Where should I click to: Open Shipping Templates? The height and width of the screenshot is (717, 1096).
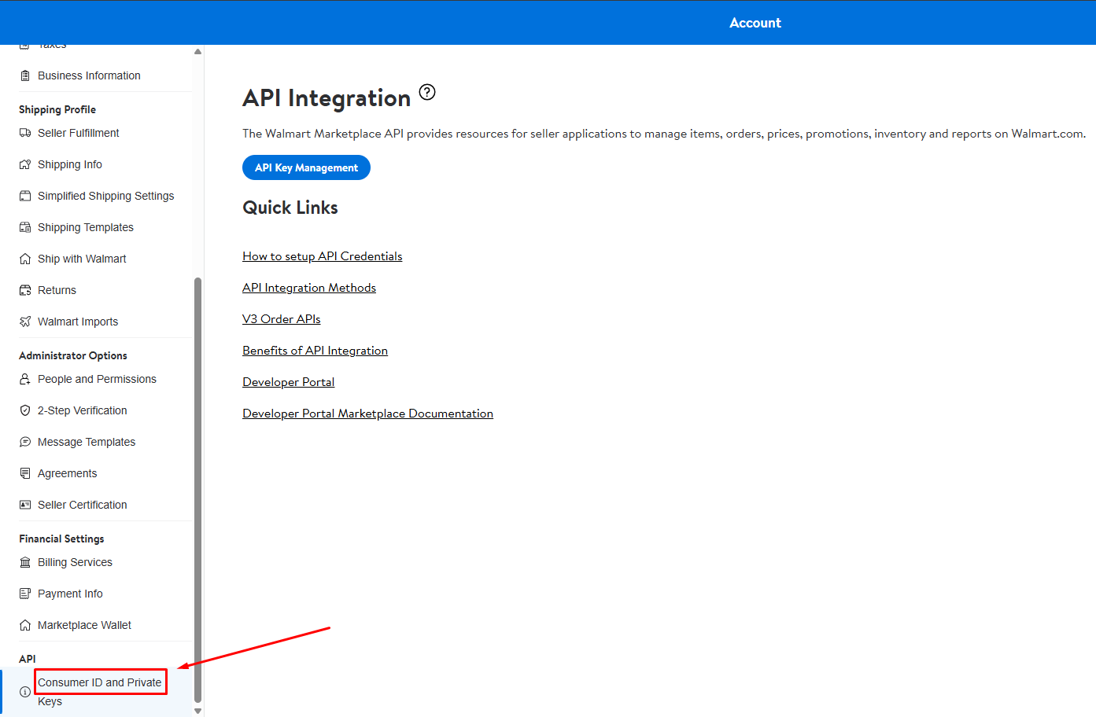click(x=86, y=227)
